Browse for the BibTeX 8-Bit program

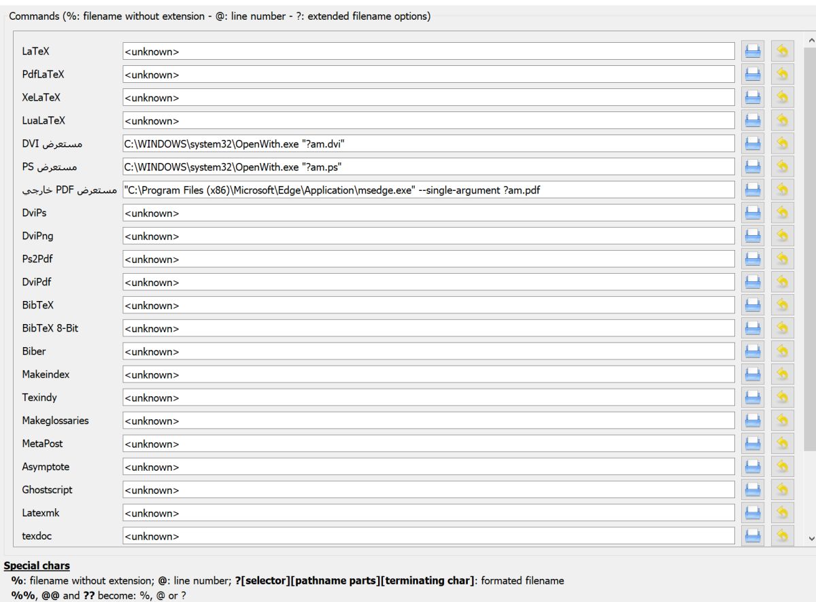click(753, 328)
